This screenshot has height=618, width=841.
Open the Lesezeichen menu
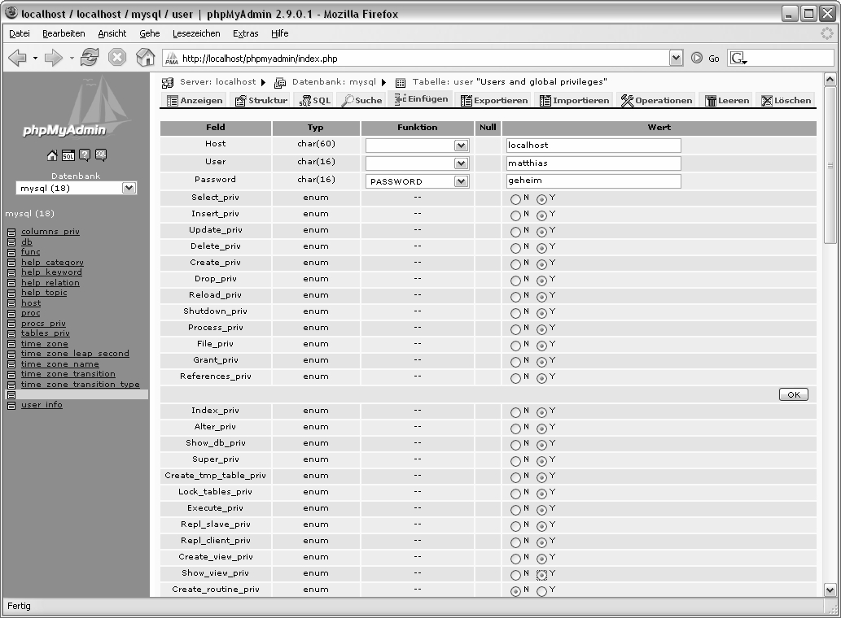coord(196,33)
